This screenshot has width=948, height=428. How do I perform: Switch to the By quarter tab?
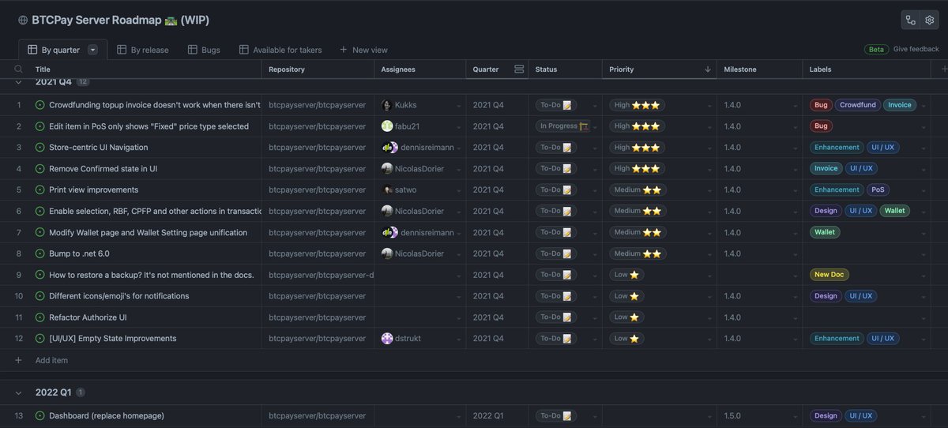[62, 50]
